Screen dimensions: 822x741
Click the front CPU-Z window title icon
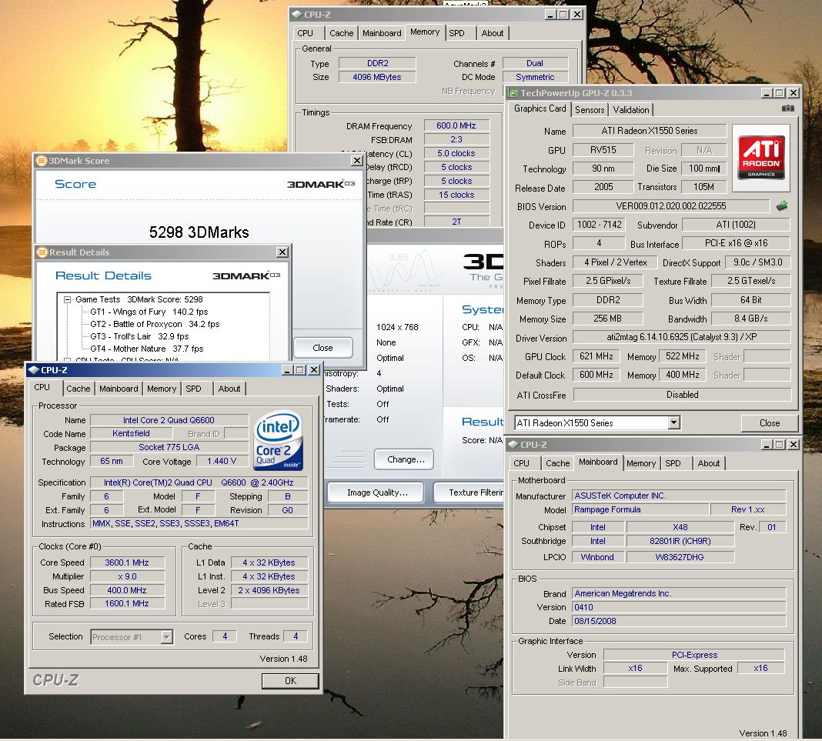pyautogui.click(x=34, y=369)
